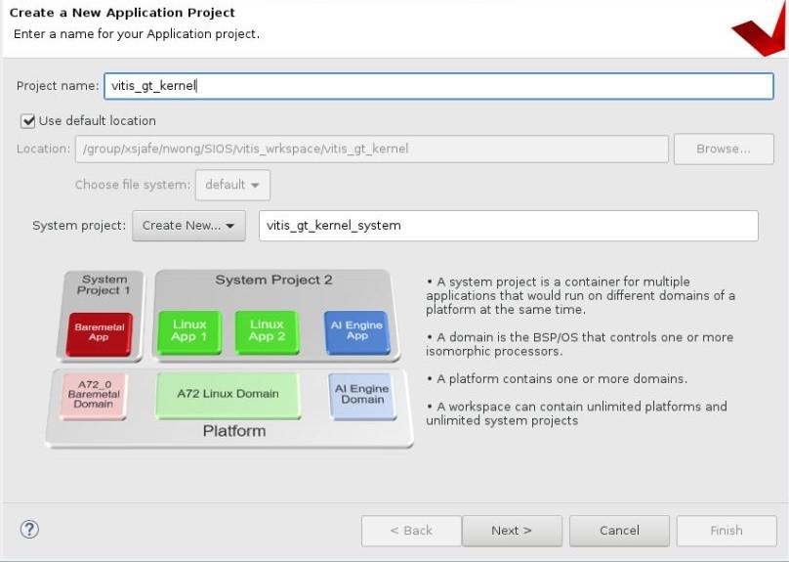Click the Platform label in diagram
The width and height of the screenshot is (789, 562).
pyautogui.click(x=234, y=432)
